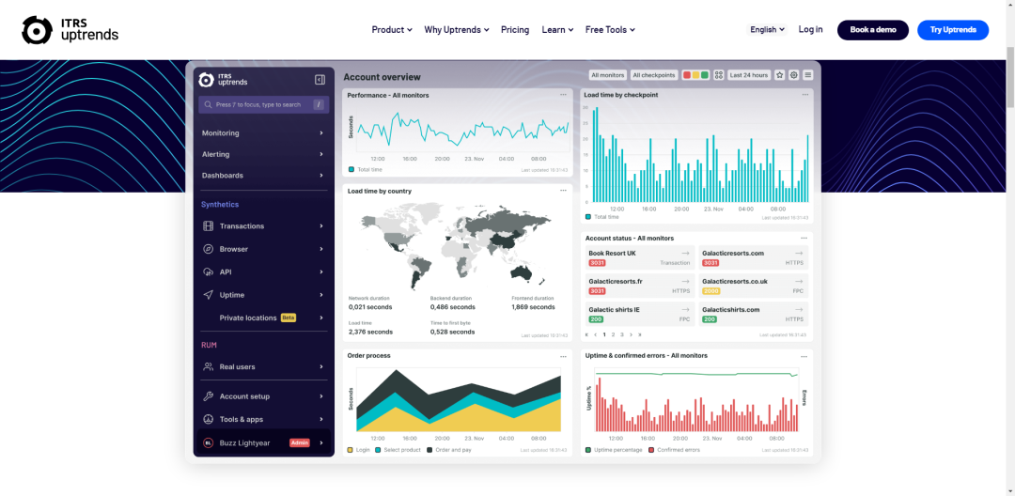The height and width of the screenshot is (496, 1015).
Task: Open the Free Tools dropdown
Action: point(610,30)
